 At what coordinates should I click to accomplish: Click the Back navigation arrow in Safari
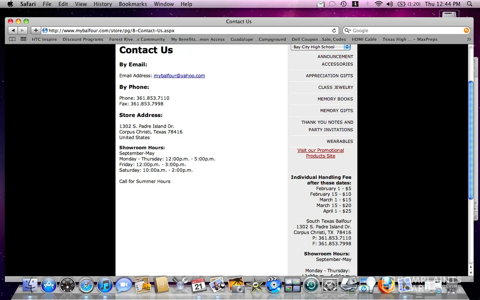(x=13, y=30)
